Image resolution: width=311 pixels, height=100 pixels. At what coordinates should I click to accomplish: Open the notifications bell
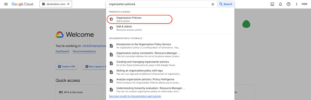pos(280,4)
